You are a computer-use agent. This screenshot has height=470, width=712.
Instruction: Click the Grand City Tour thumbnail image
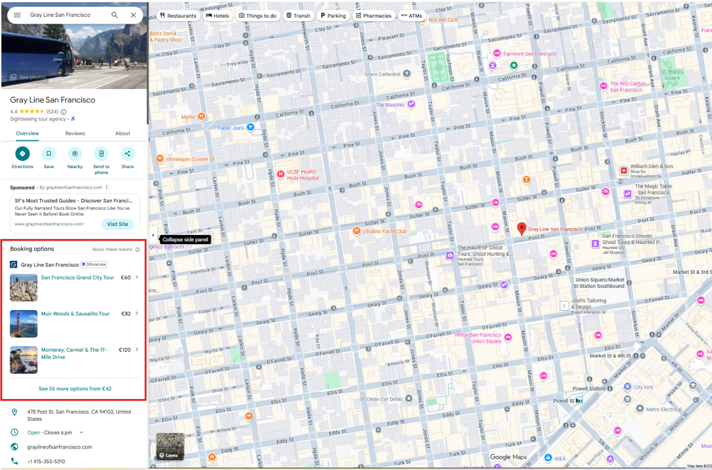coord(24,287)
